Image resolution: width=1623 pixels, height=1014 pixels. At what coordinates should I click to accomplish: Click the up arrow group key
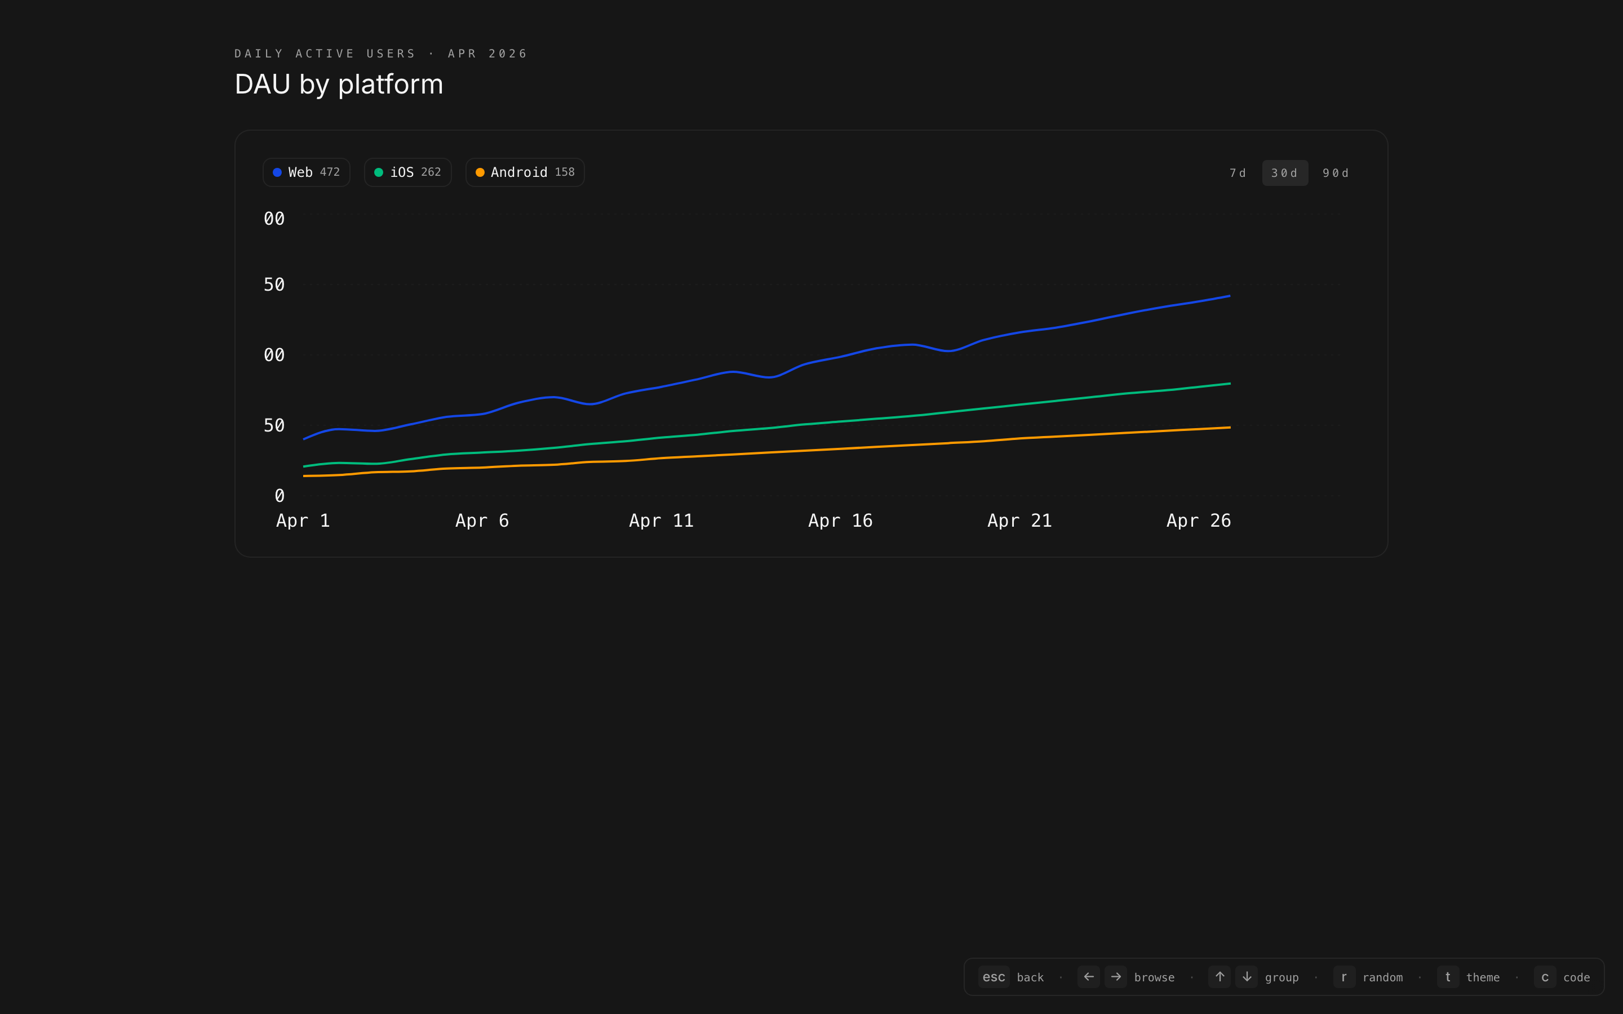click(1220, 977)
